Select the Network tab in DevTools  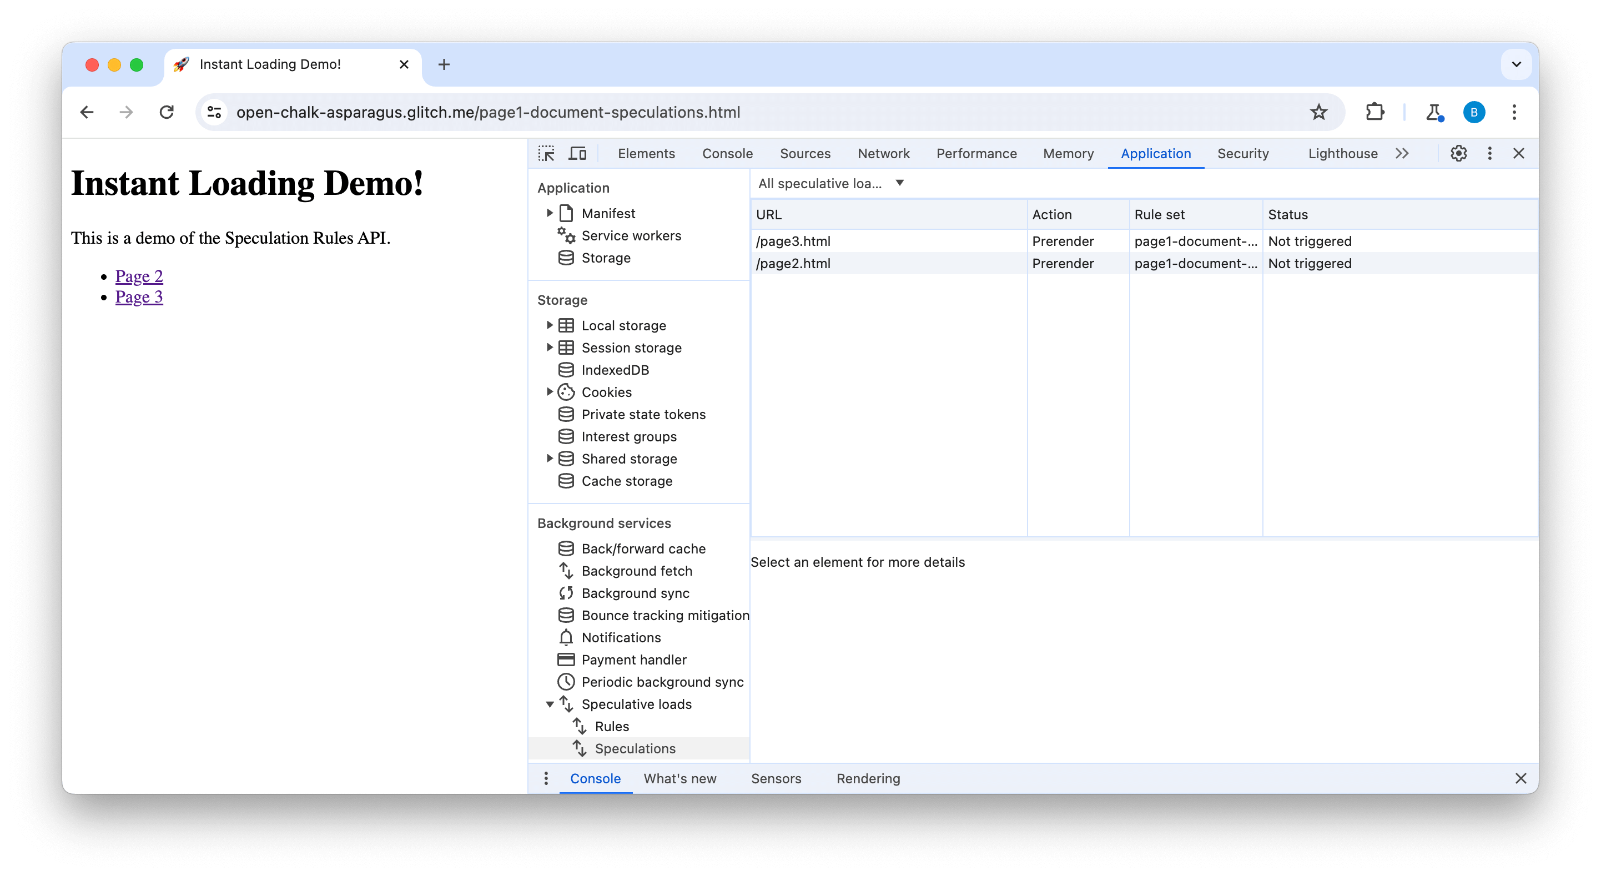coord(883,153)
